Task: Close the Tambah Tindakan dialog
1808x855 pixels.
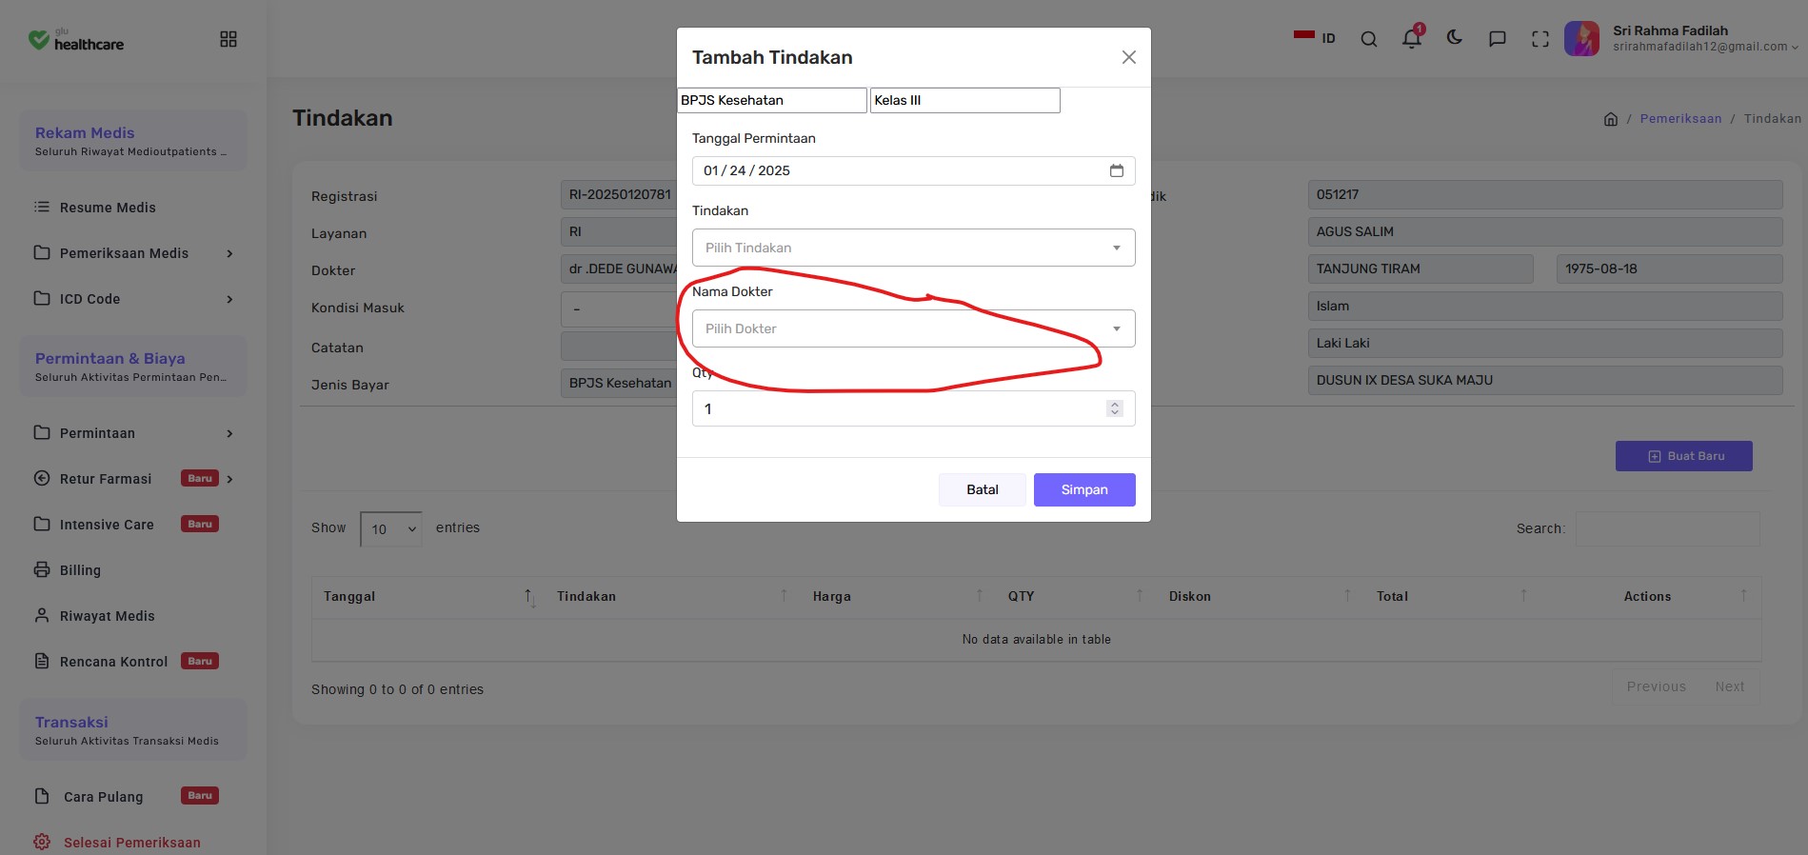Action: (1128, 57)
